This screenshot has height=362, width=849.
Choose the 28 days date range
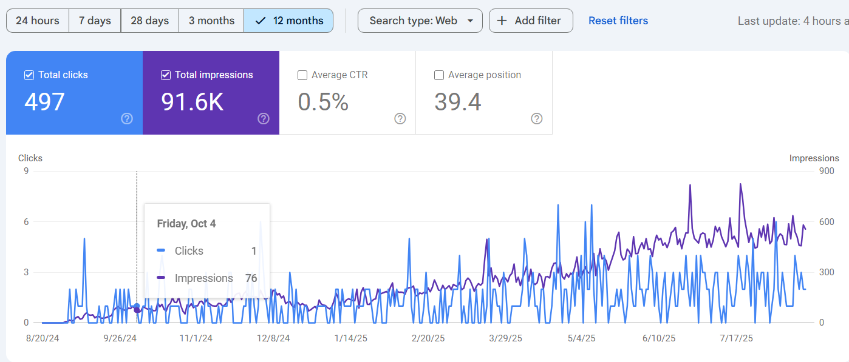coord(149,21)
